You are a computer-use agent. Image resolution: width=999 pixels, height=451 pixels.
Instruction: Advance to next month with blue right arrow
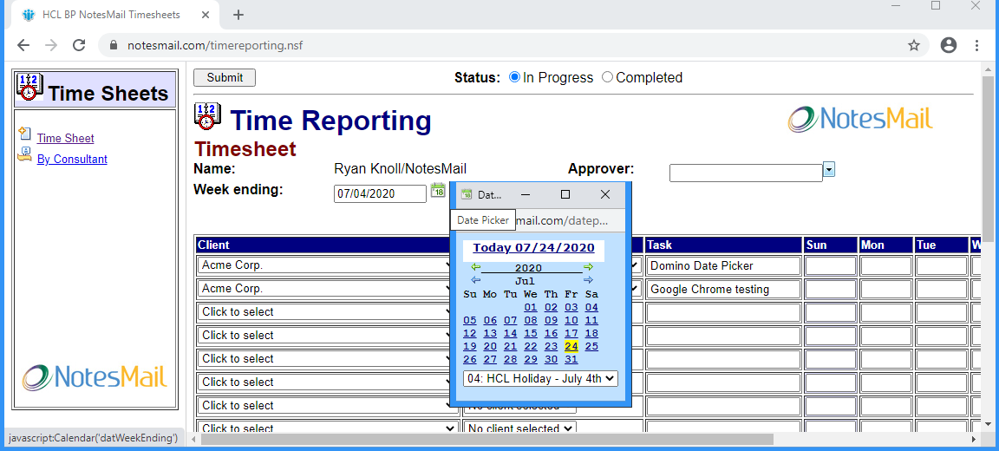tap(588, 280)
